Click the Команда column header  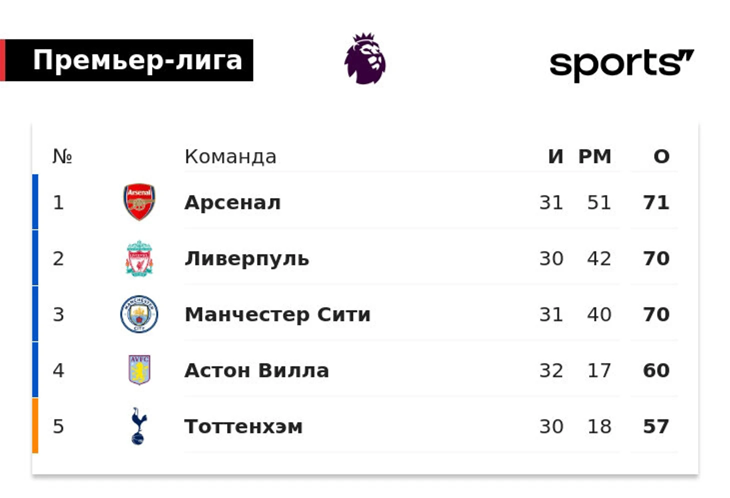point(230,156)
